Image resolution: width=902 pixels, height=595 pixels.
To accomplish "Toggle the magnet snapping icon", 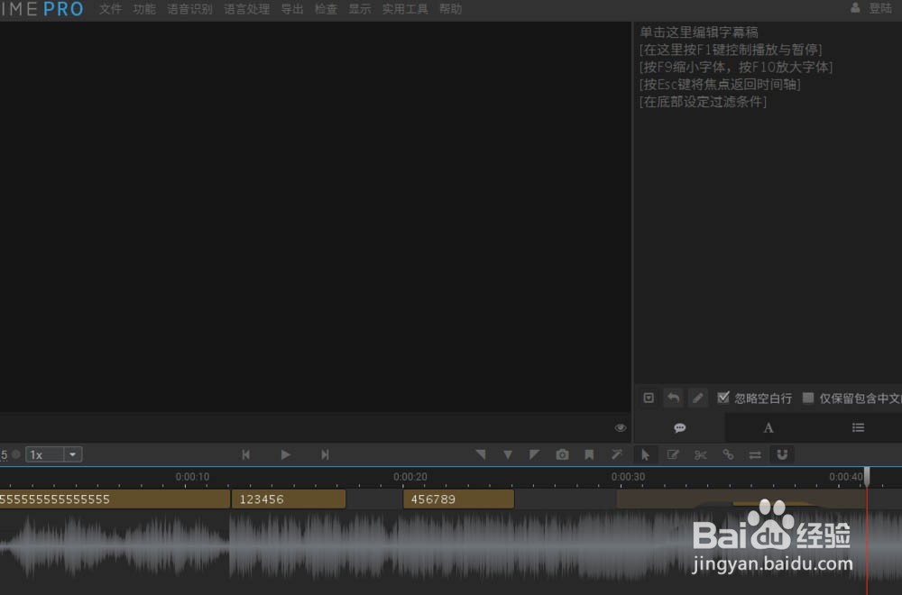I will click(782, 454).
